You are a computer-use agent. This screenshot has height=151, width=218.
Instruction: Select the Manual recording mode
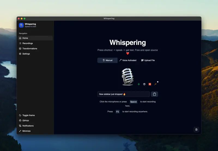click(107, 60)
